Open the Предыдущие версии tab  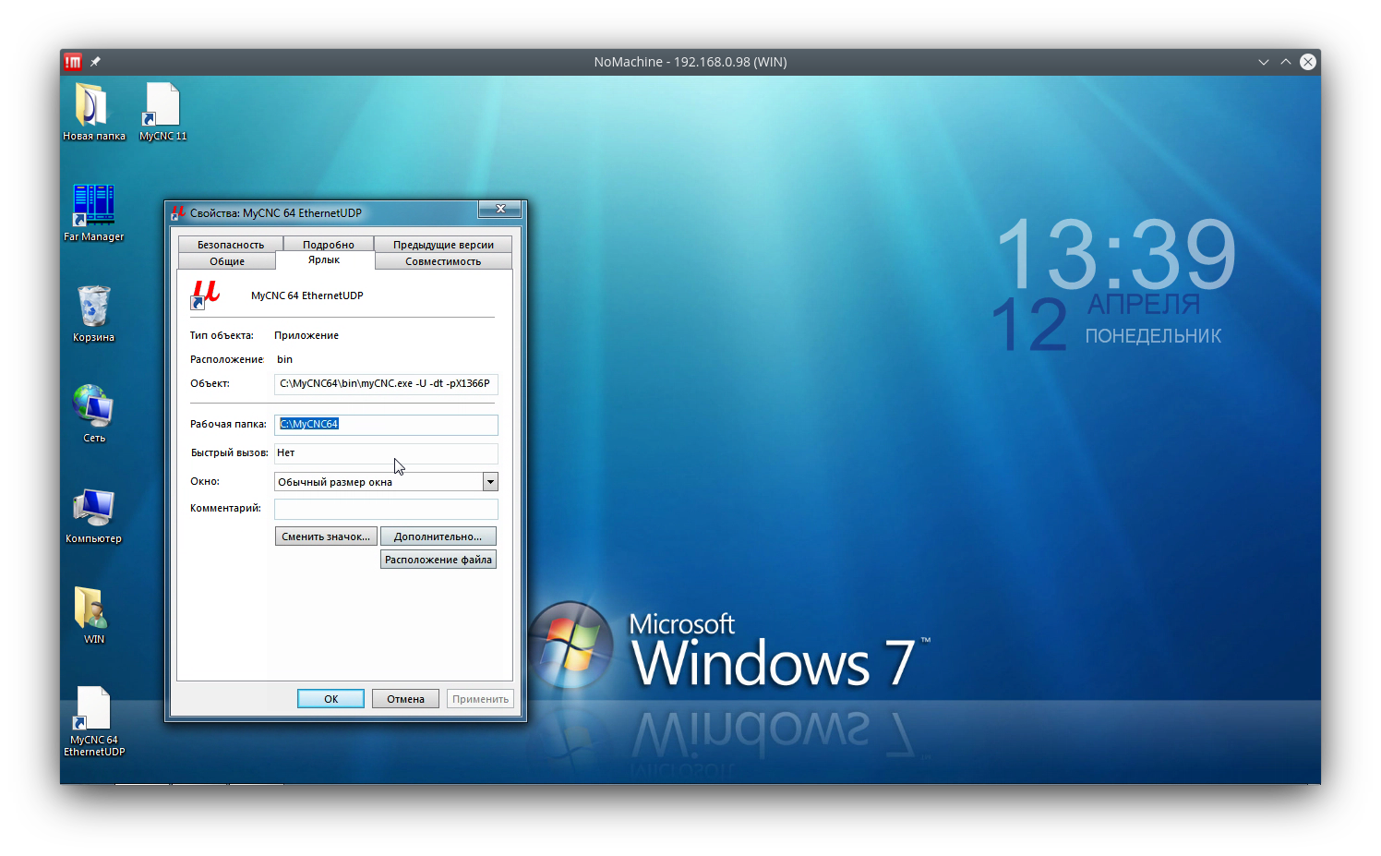coord(443,245)
